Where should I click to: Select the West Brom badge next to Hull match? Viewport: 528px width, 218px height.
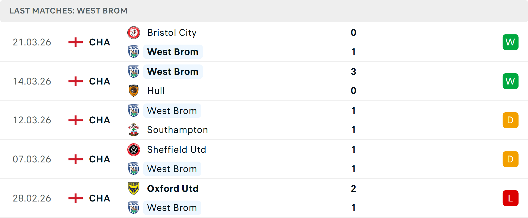click(x=133, y=71)
